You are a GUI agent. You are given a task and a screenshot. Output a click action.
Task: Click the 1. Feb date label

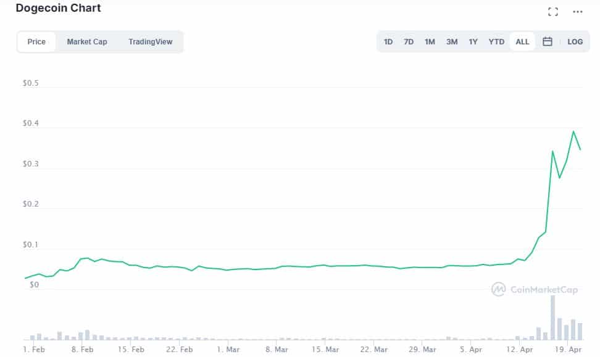point(34,350)
